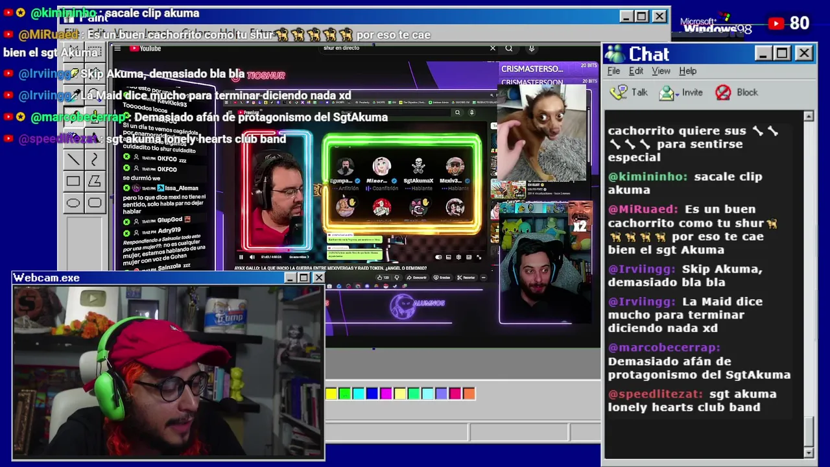Pick the yellow color swatch
Image resolution: width=830 pixels, height=467 pixels.
(331, 393)
